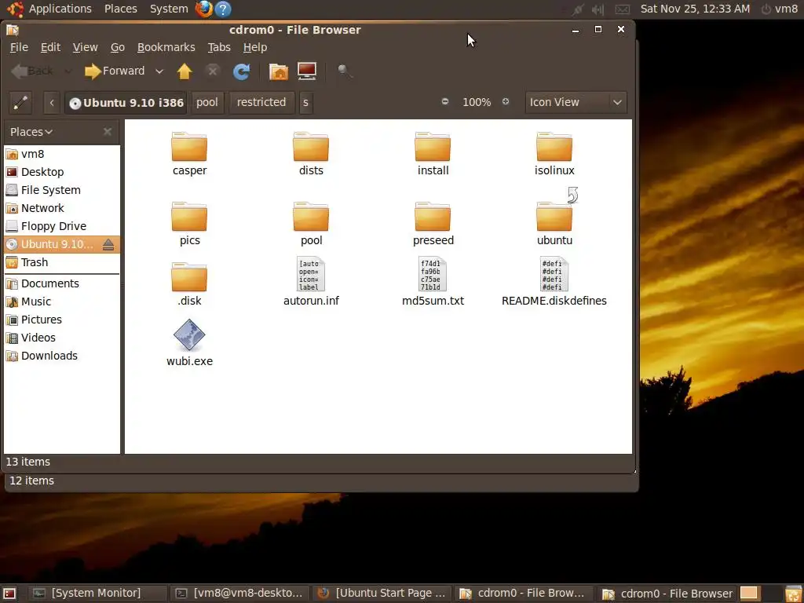Click the Trash applet in bottom panel
This screenshot has width=804, height=603.
793,594
